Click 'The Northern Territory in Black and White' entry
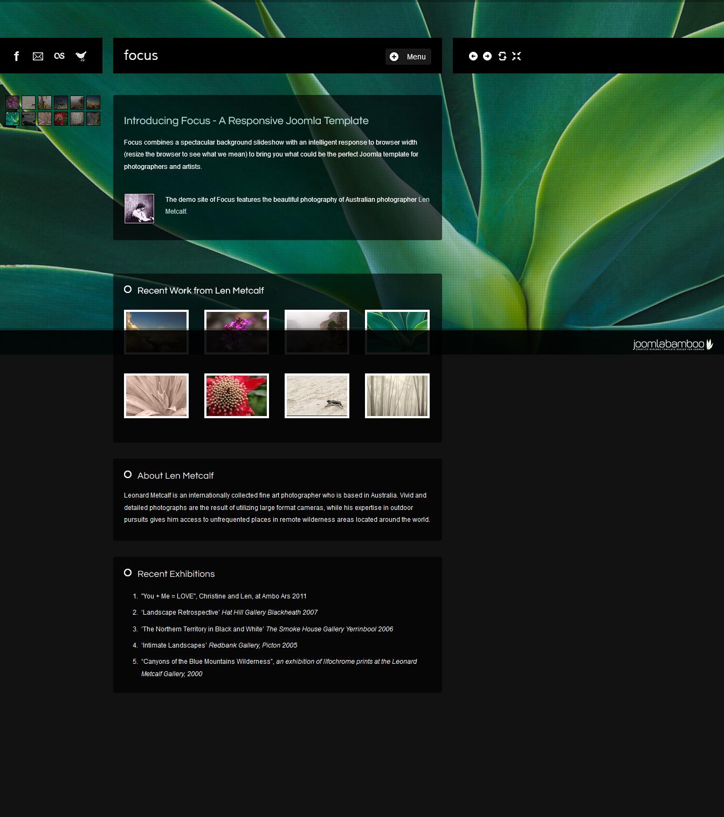This screenshot has height=817, width=724. [267, 629]
